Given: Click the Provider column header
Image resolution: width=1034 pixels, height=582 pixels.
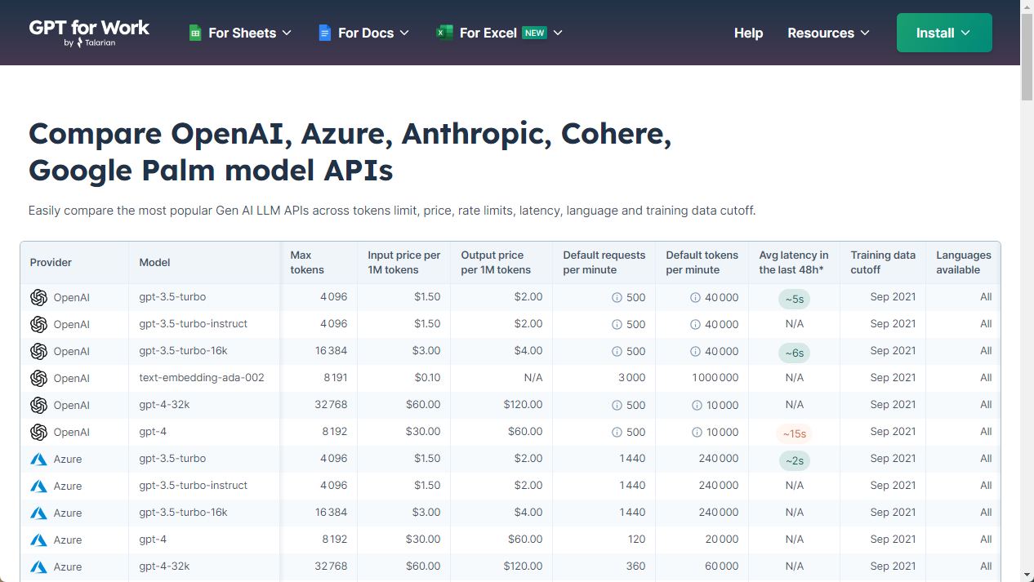Looking at the screenshot, I should click(74, 263).
